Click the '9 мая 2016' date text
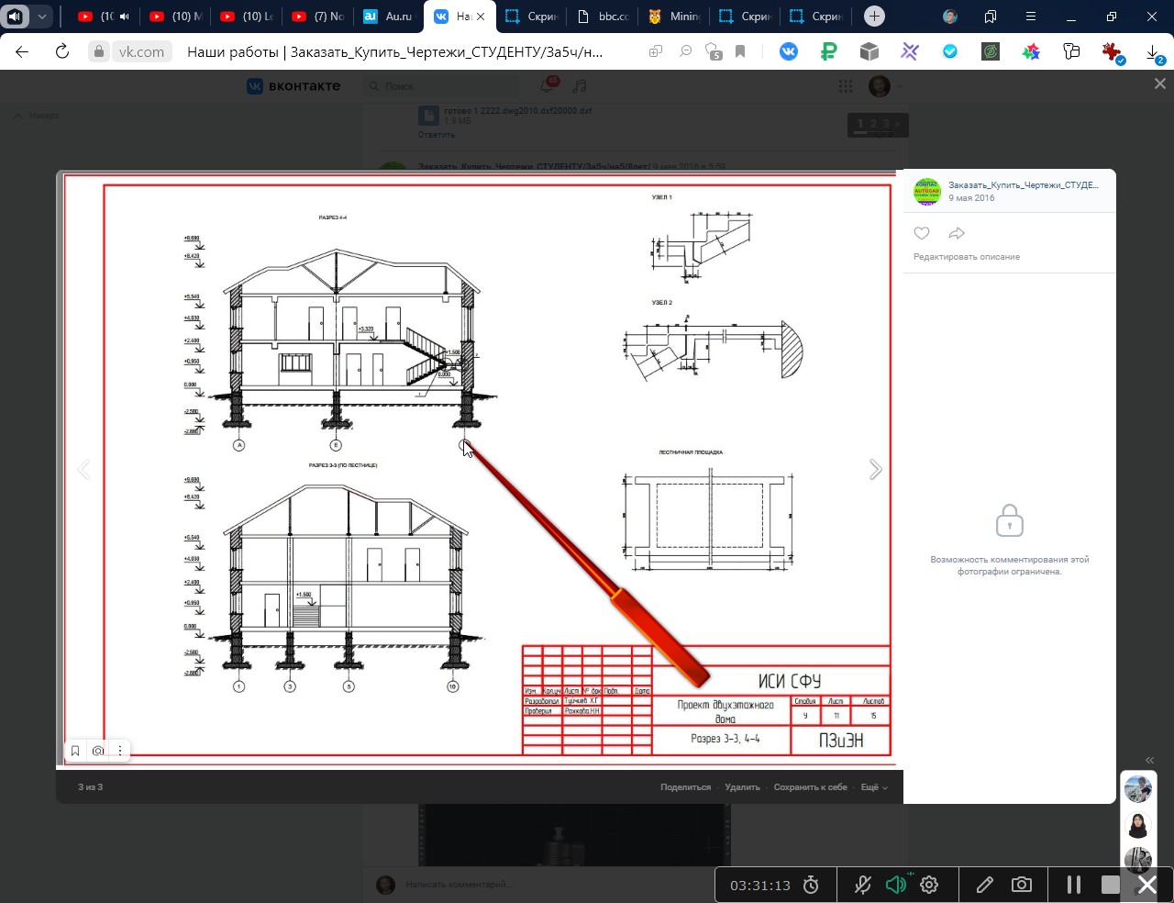The height and width of the screenshot is (903, 1174). (971, 198)
